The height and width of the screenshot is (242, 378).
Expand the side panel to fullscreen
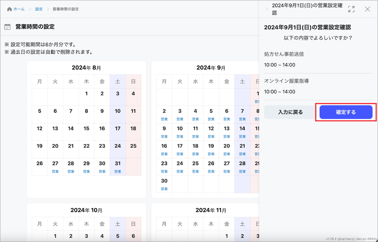[351, 9]
